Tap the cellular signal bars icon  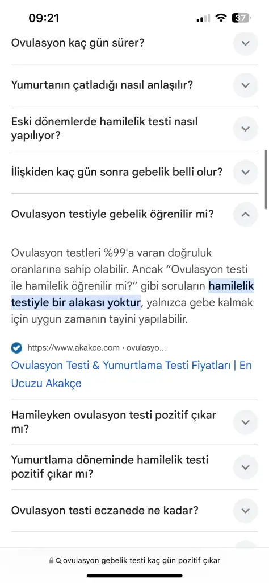[203, 18]
